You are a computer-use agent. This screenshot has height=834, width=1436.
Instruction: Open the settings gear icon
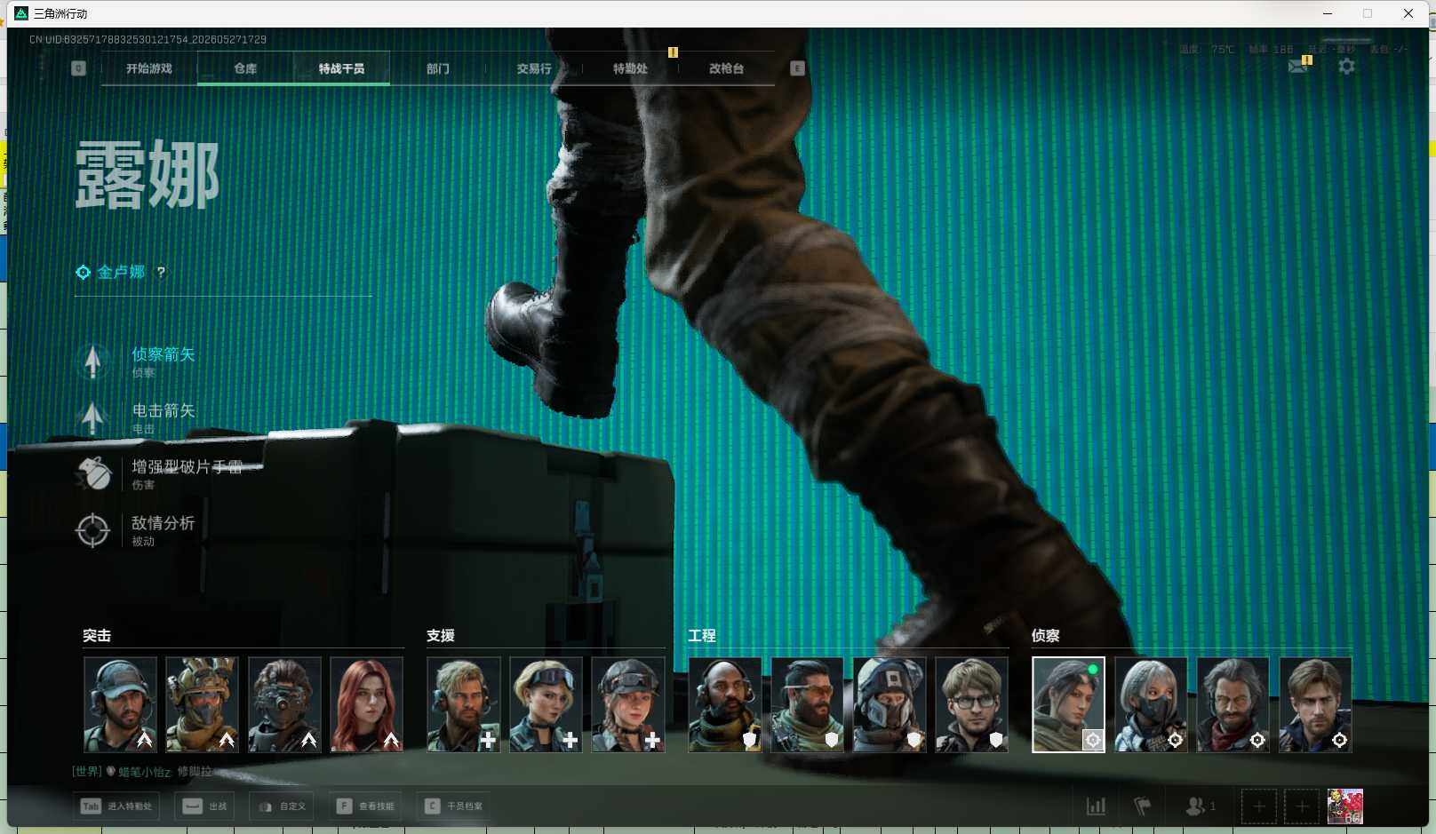[1346, 67]
